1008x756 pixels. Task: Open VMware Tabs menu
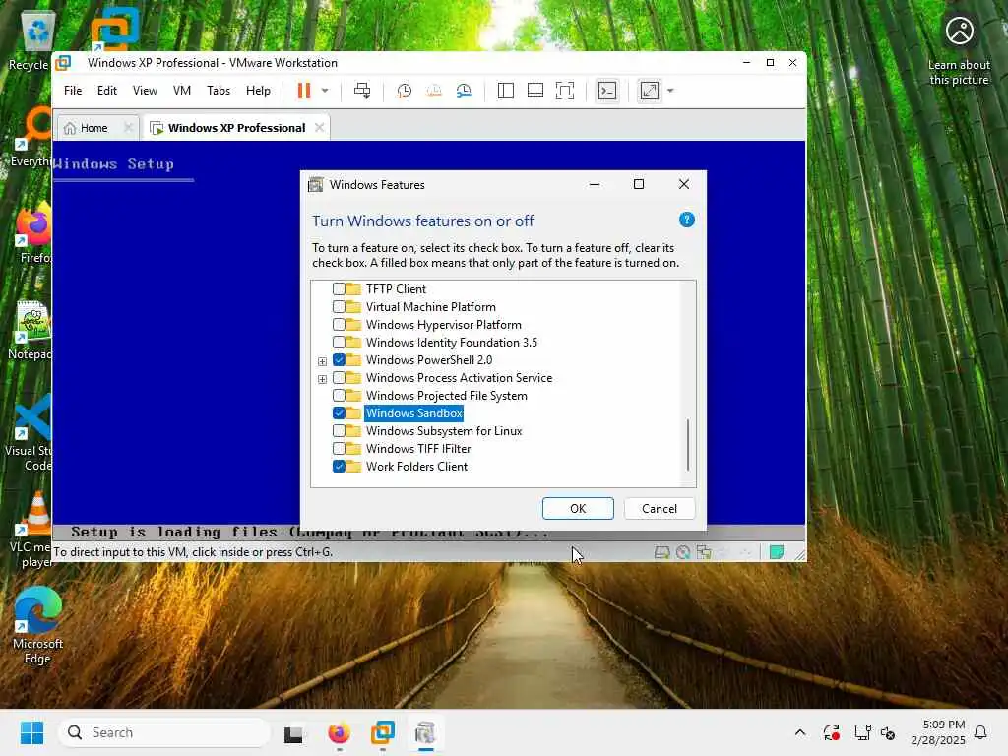point(219,91)
